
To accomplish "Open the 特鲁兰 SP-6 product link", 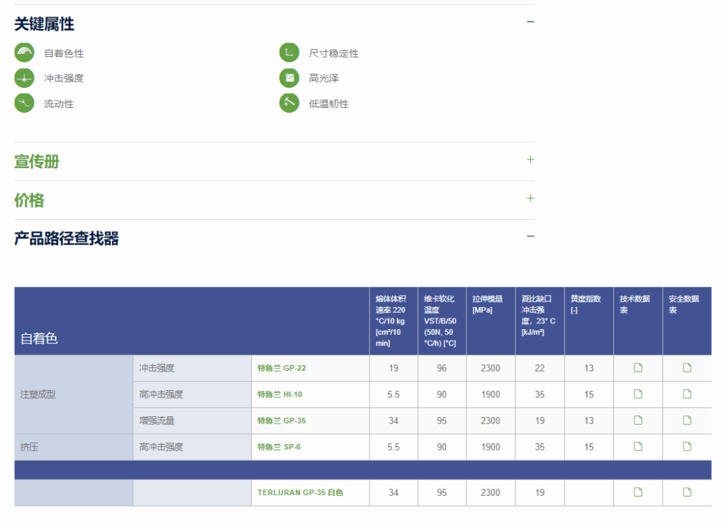I will pyautogui.click(x=279, y=448).
